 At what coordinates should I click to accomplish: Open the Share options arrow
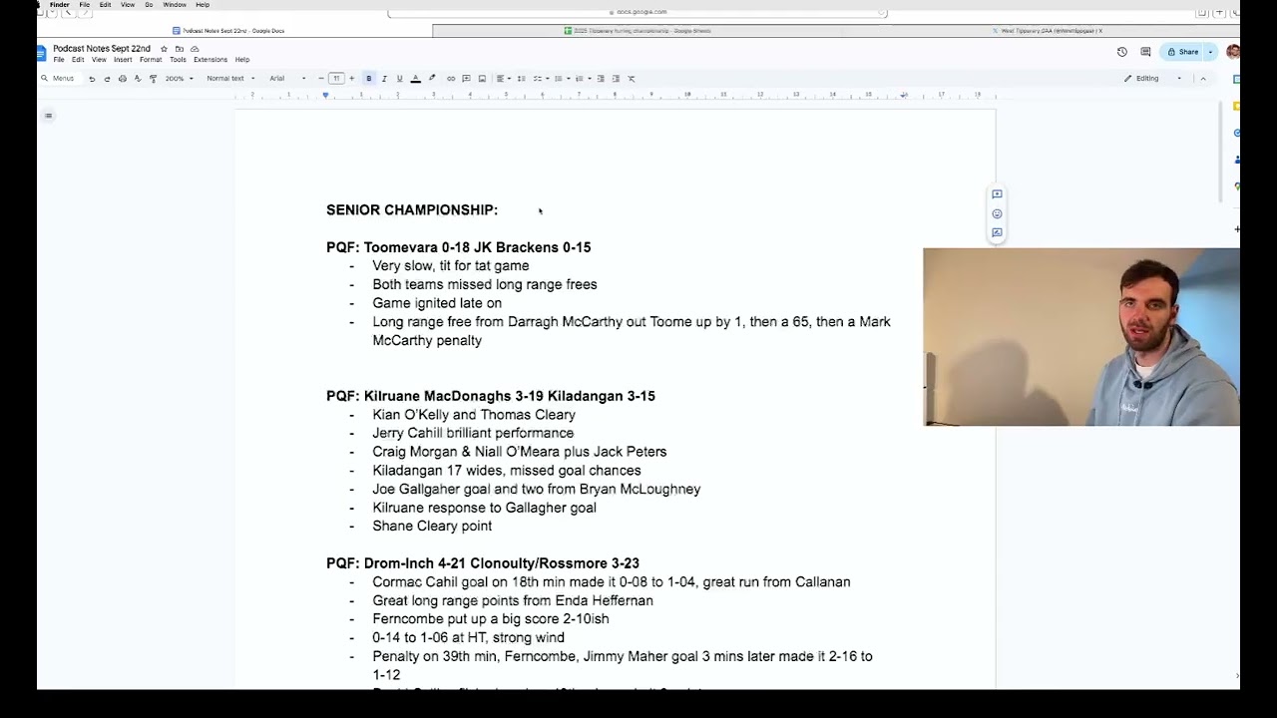[x=1211, y=52]
